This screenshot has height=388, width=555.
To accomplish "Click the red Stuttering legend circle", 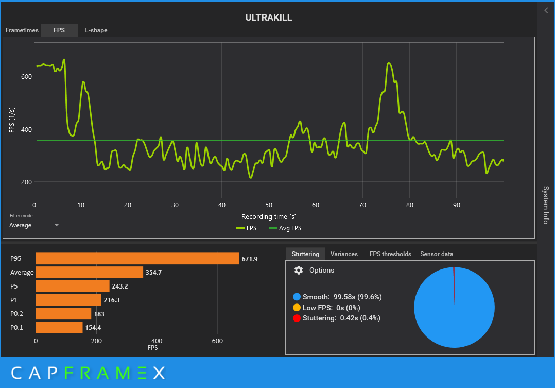I will tap(297, 318).
